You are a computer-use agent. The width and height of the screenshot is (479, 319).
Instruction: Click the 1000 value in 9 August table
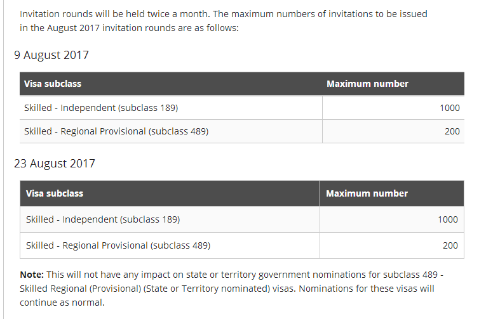click(x=449, y=108)
